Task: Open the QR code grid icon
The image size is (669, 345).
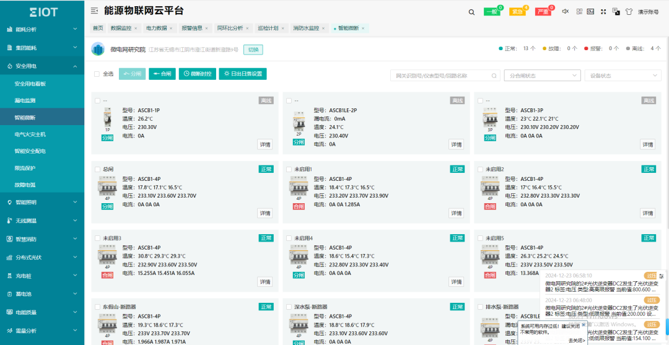Action: point(579,12)
